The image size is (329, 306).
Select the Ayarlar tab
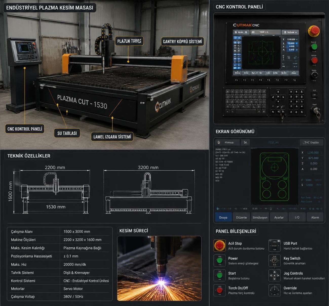[279, 217]
